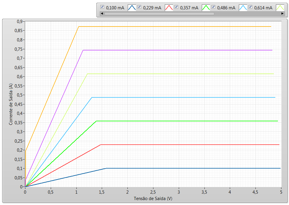Click the legend scrollbar right arrow
This screenshot has width=289, height=205.
pos(282,13)
